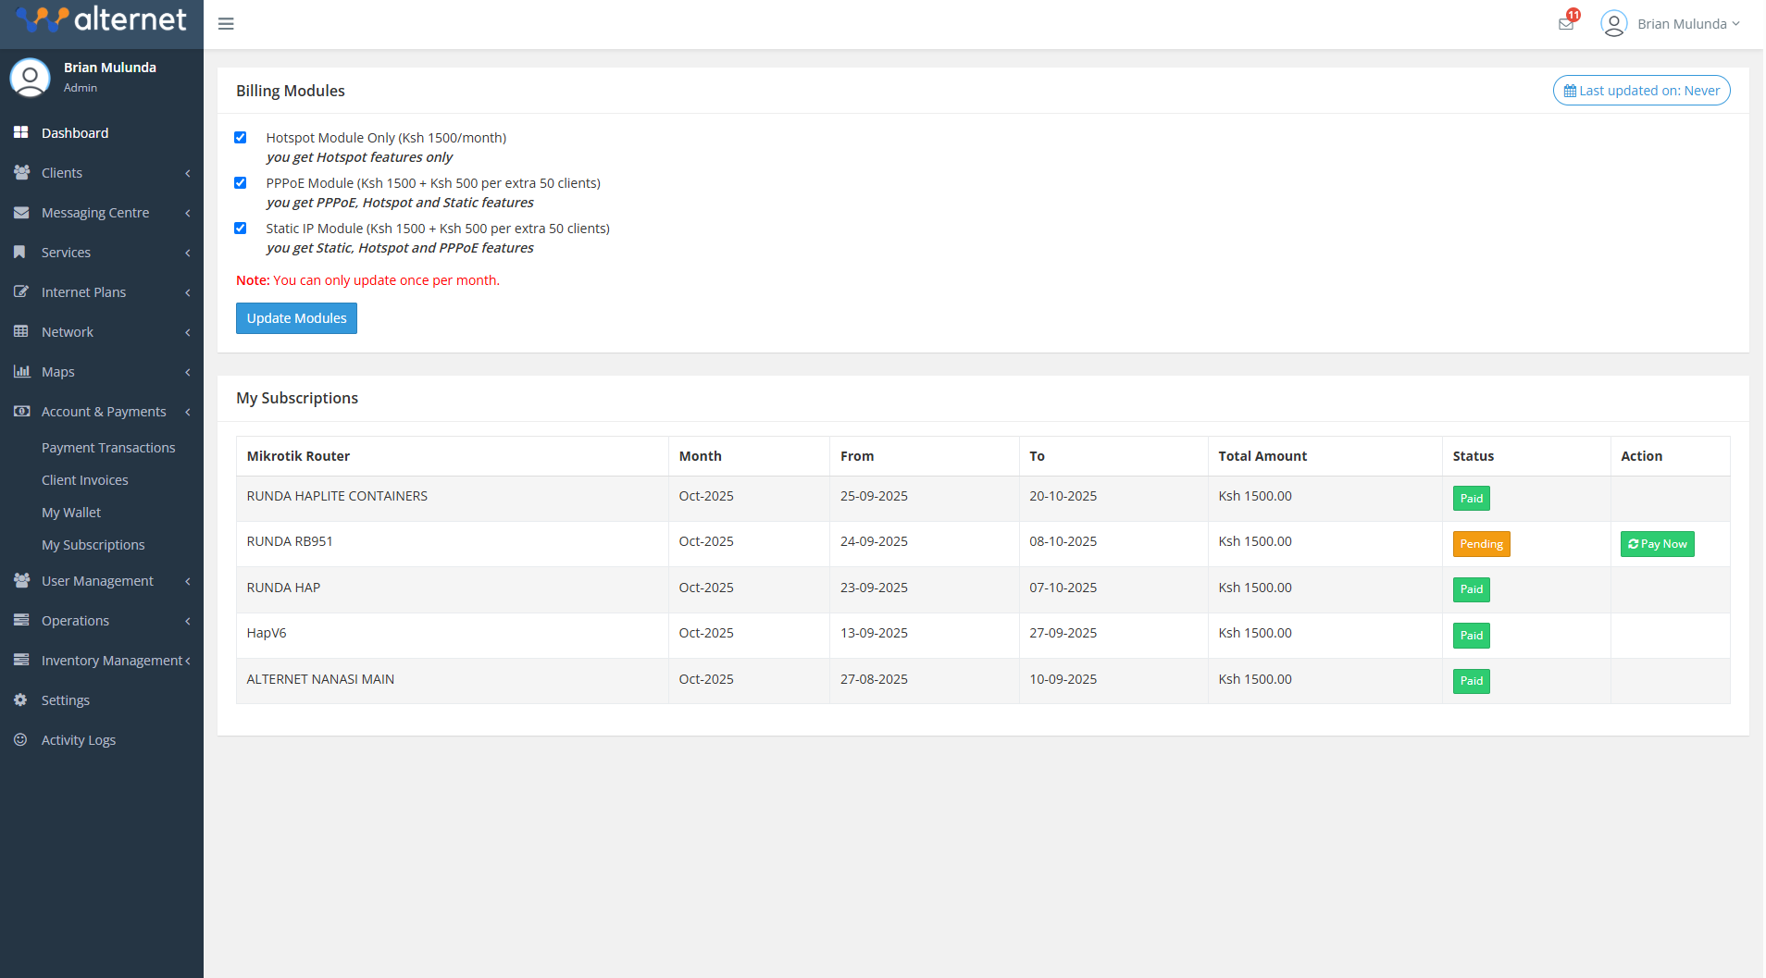Uncheck the Static IP Module option

[x=241, y=228]
